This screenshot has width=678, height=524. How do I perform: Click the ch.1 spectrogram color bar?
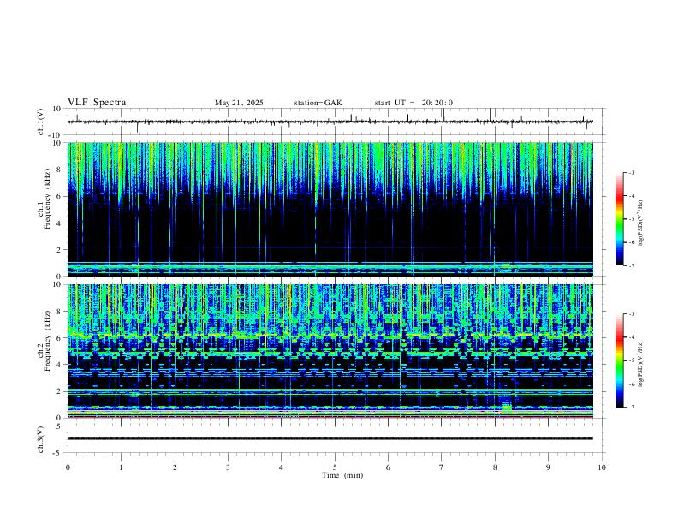[620, 219]
